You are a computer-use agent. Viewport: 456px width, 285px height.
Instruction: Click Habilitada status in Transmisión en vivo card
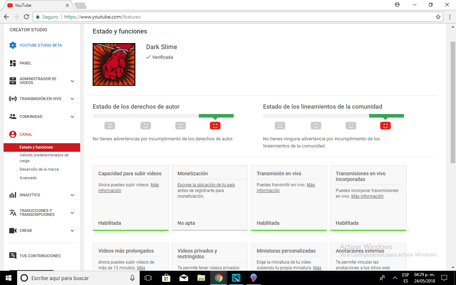coord(268,223)
